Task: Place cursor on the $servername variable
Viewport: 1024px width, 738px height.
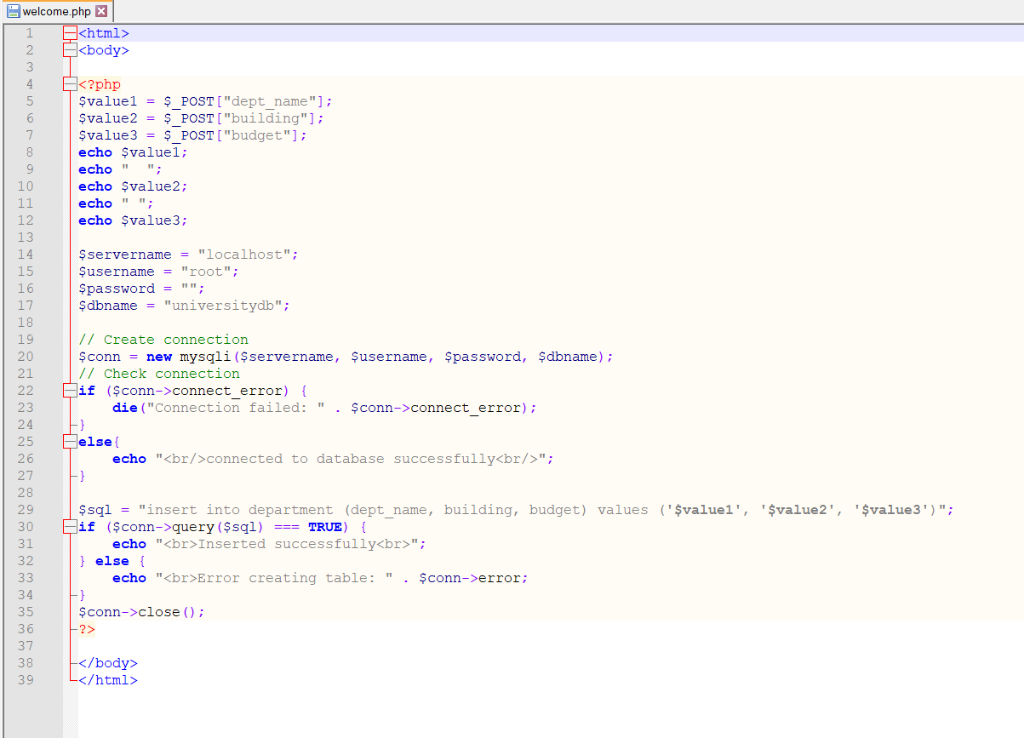Action: 125,254
